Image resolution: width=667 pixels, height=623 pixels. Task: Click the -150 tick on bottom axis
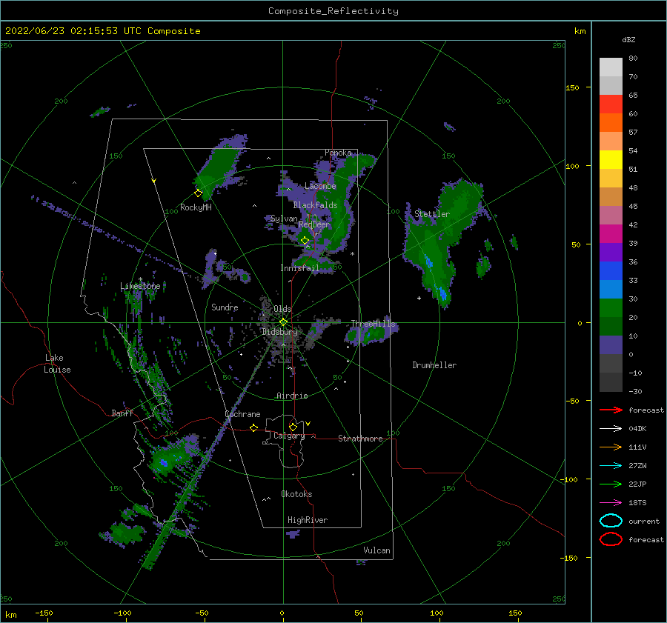click(44, 613)
